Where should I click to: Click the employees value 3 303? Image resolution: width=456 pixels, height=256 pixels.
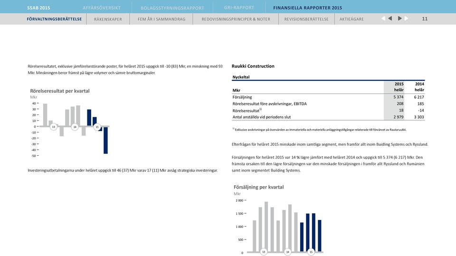pyautogui.click(x=419, y=117)
